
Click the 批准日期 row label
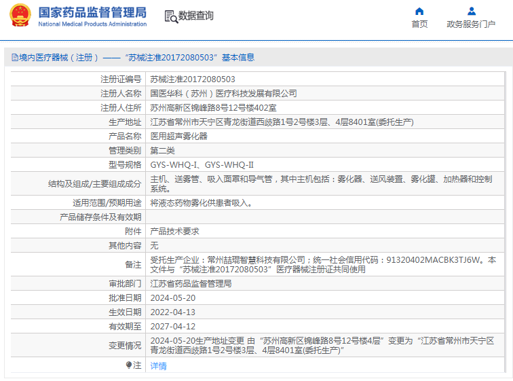point(125,298)
